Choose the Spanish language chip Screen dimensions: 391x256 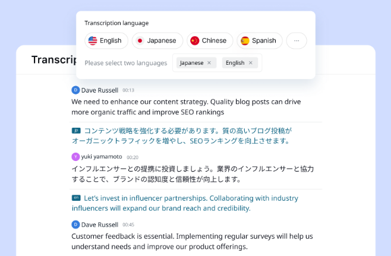(259, 40)
